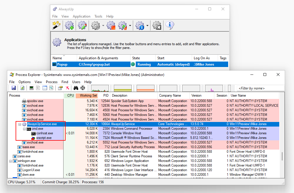Screen dimensions: 294x193
Task: Sort AlwaysUp list by Log On As column
Action: 205,58
